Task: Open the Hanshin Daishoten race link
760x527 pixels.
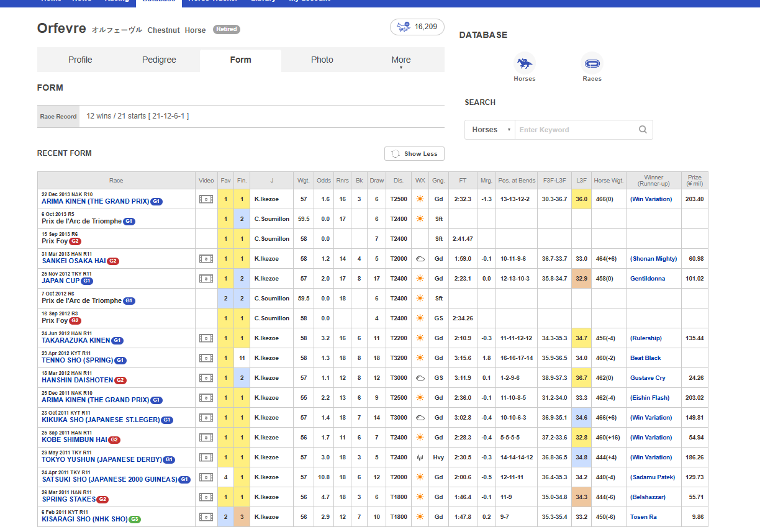Action: tap(77, 381)
